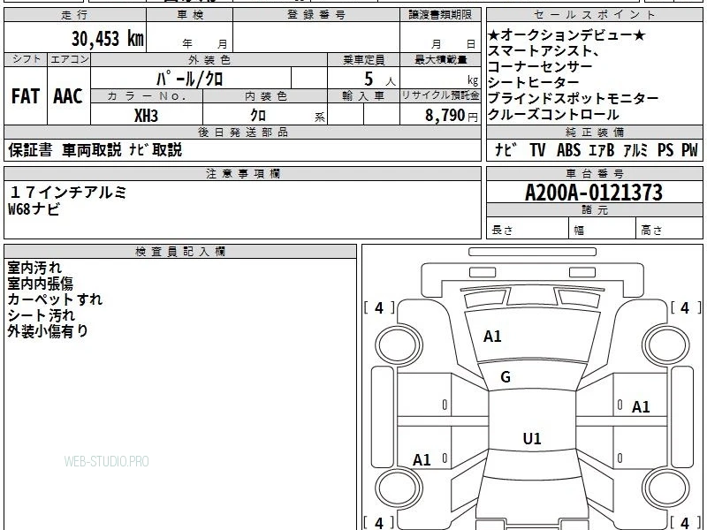
Task: Click the "G" mark on the windshield
Action: click(x=506, y=377)
